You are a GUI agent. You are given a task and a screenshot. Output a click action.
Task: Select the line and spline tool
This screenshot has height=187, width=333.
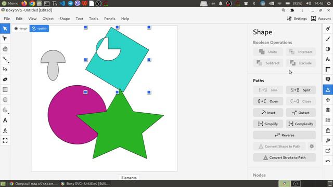[5, 59]
